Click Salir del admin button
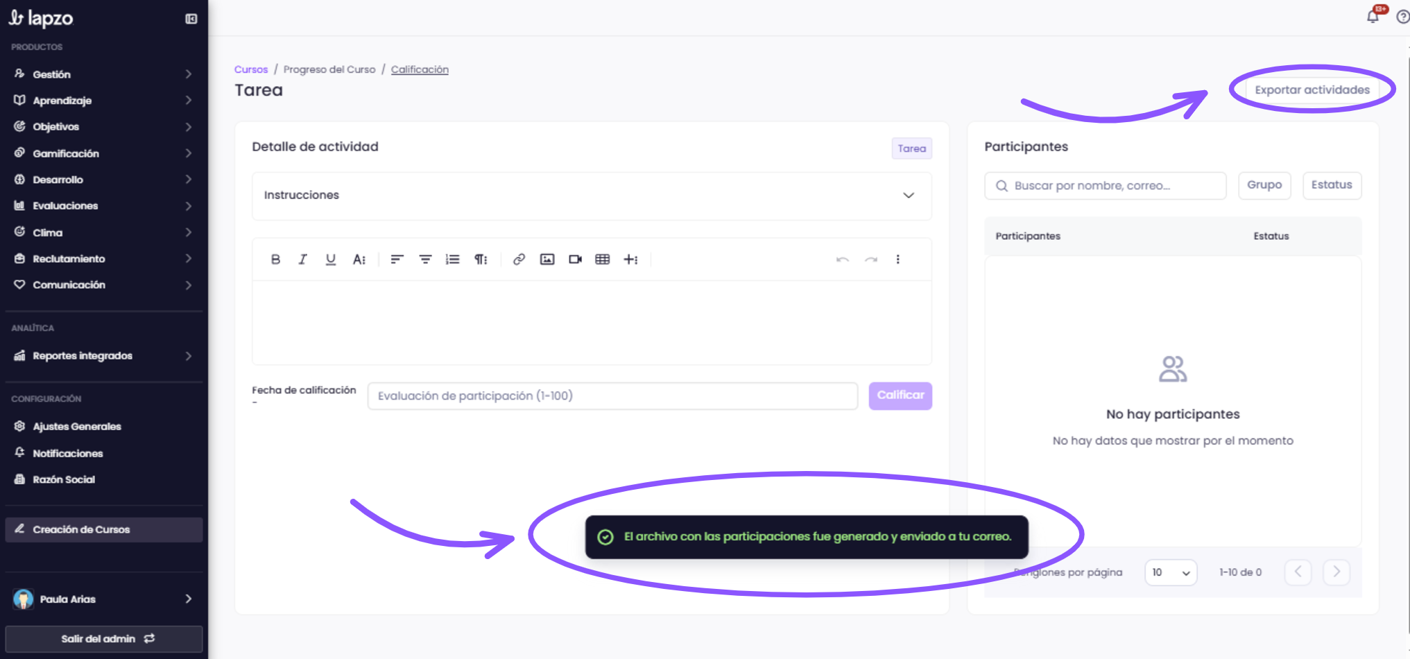1410x659 pixels. [103, 639]
